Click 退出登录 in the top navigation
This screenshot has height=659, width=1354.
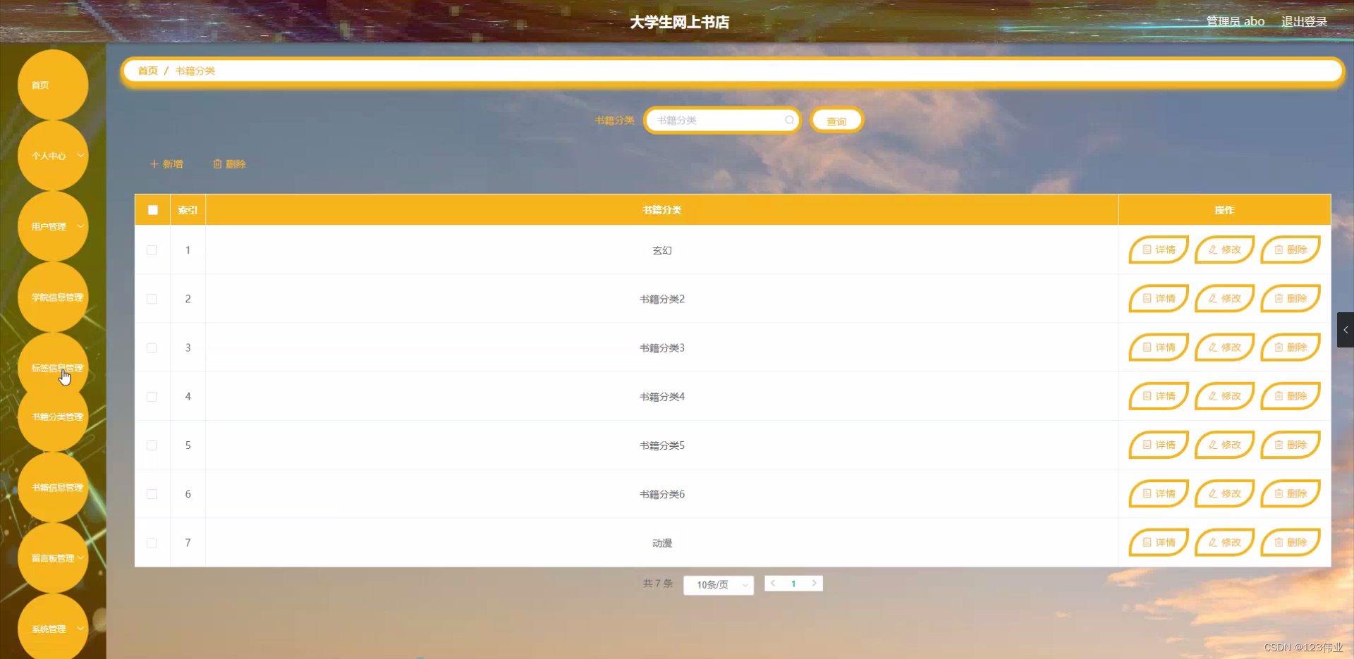(1304, 21)
